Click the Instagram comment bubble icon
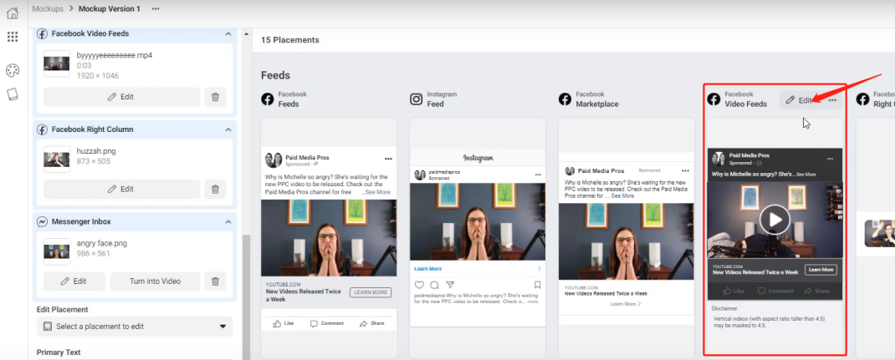The image size is (895, 360). 435,285
